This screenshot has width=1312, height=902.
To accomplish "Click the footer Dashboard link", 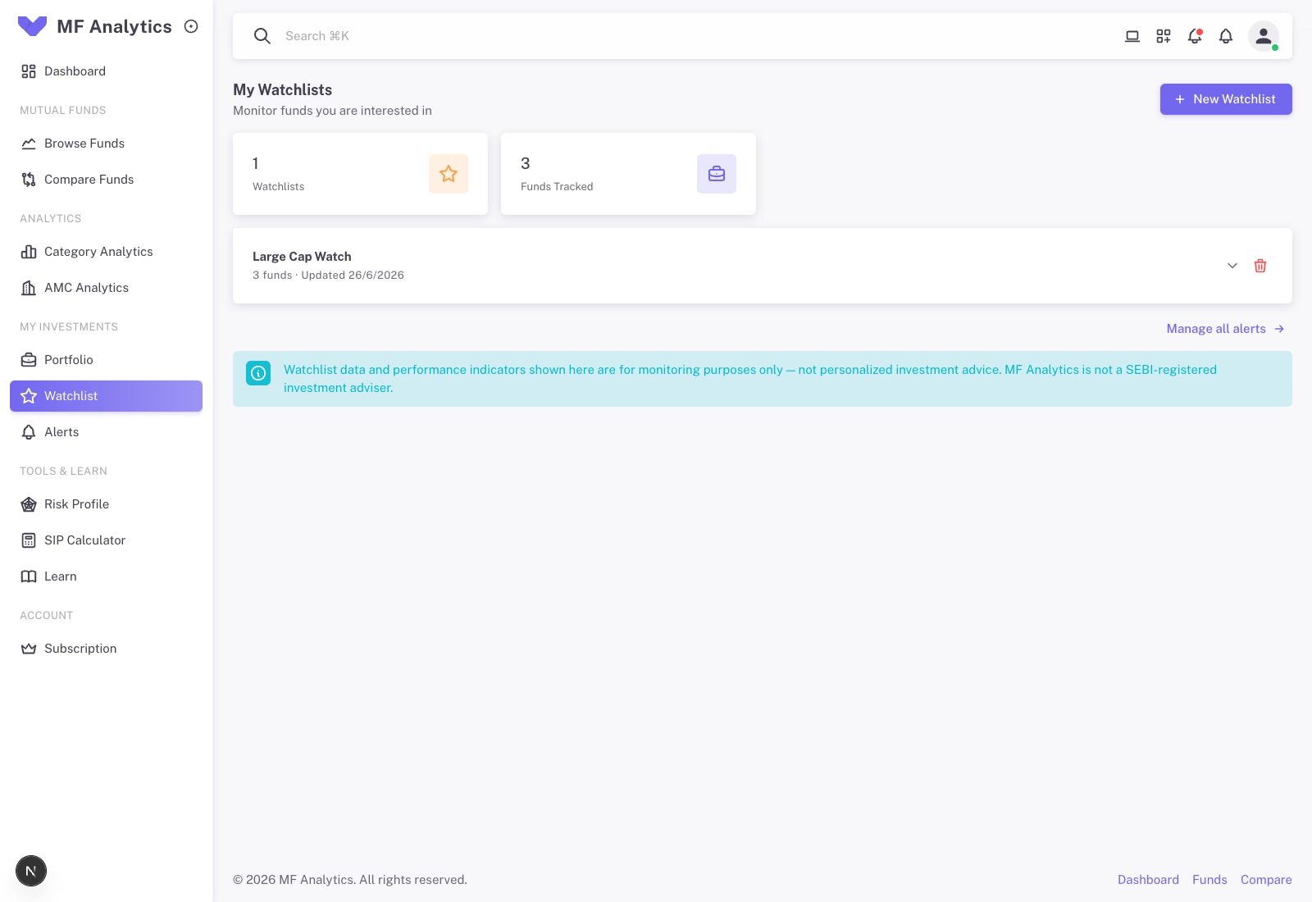I will coord(1148,880).
